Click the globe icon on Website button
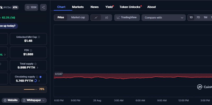 click(5, 100)
